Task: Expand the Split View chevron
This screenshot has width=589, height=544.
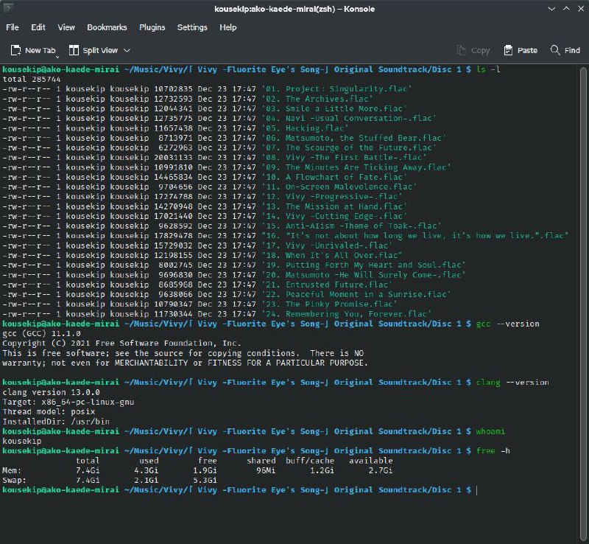Action: pos(127,50)
